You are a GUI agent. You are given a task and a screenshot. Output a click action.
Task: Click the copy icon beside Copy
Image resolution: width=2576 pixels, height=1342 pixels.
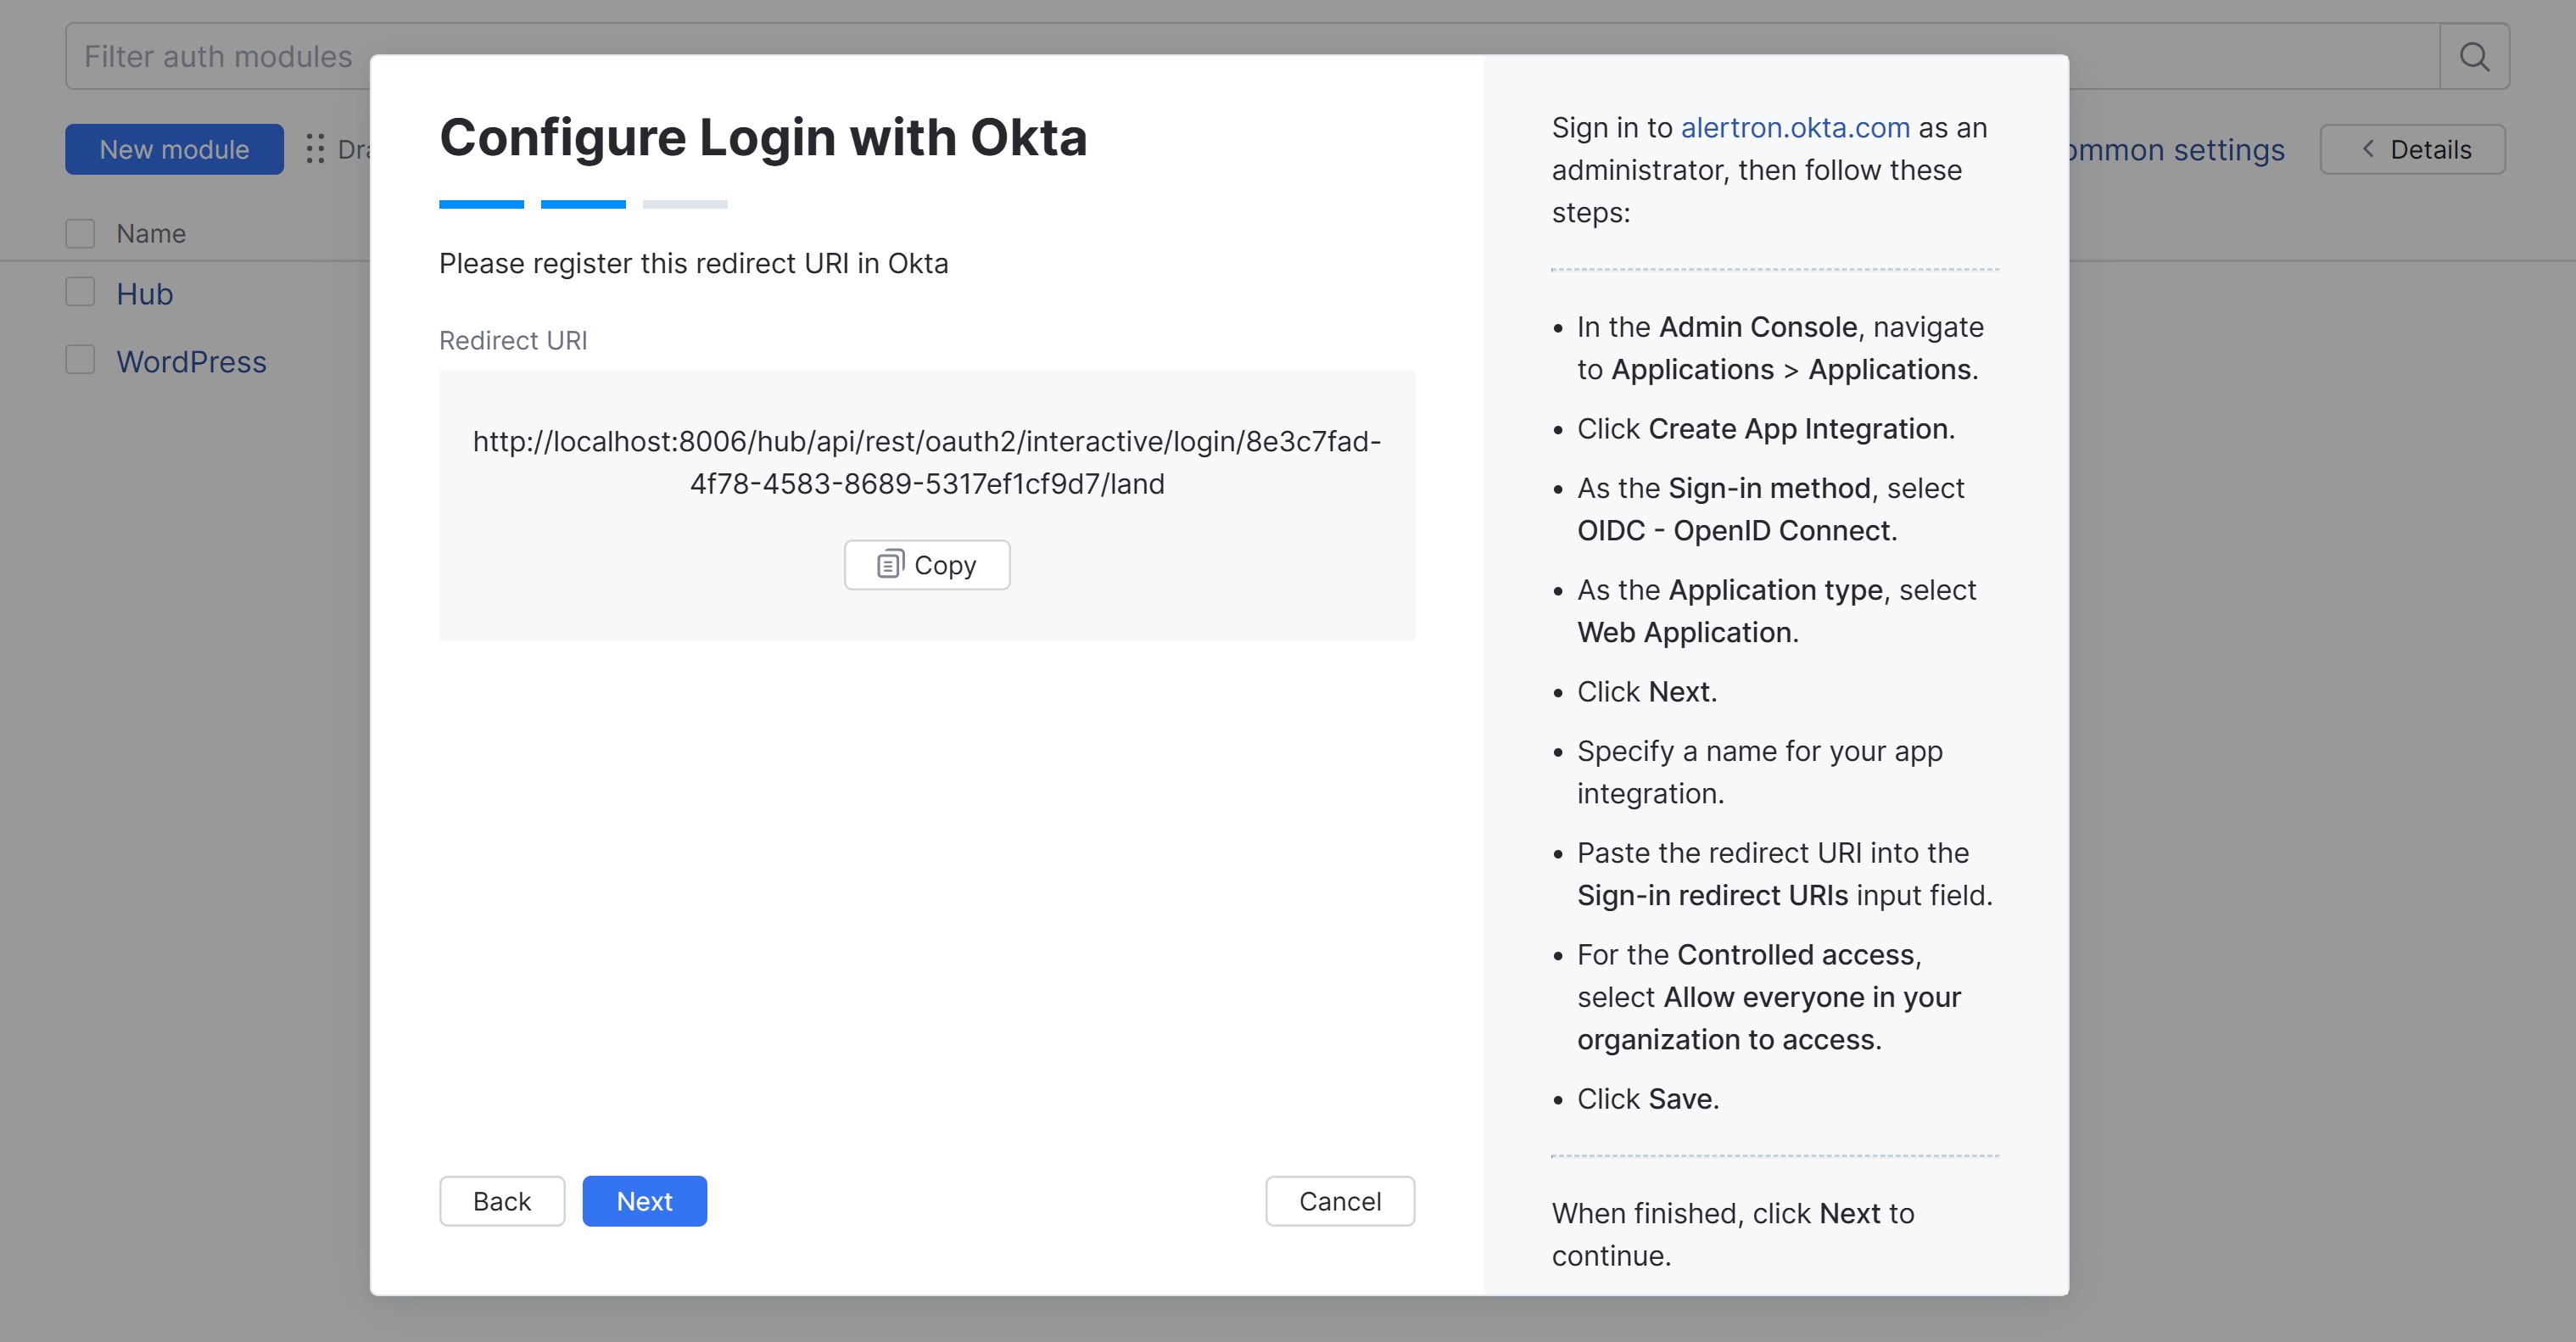(x=889, y=565)
